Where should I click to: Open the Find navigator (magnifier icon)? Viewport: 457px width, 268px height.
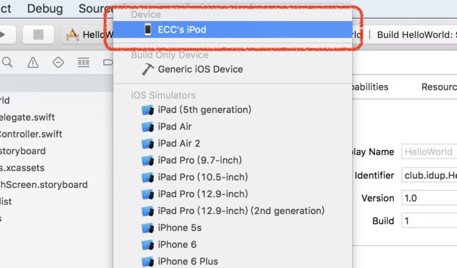pyautogui.click(x=7, y=62)
